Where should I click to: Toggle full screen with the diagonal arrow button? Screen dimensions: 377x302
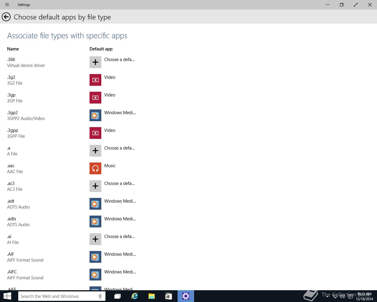[x=356, y=5]
